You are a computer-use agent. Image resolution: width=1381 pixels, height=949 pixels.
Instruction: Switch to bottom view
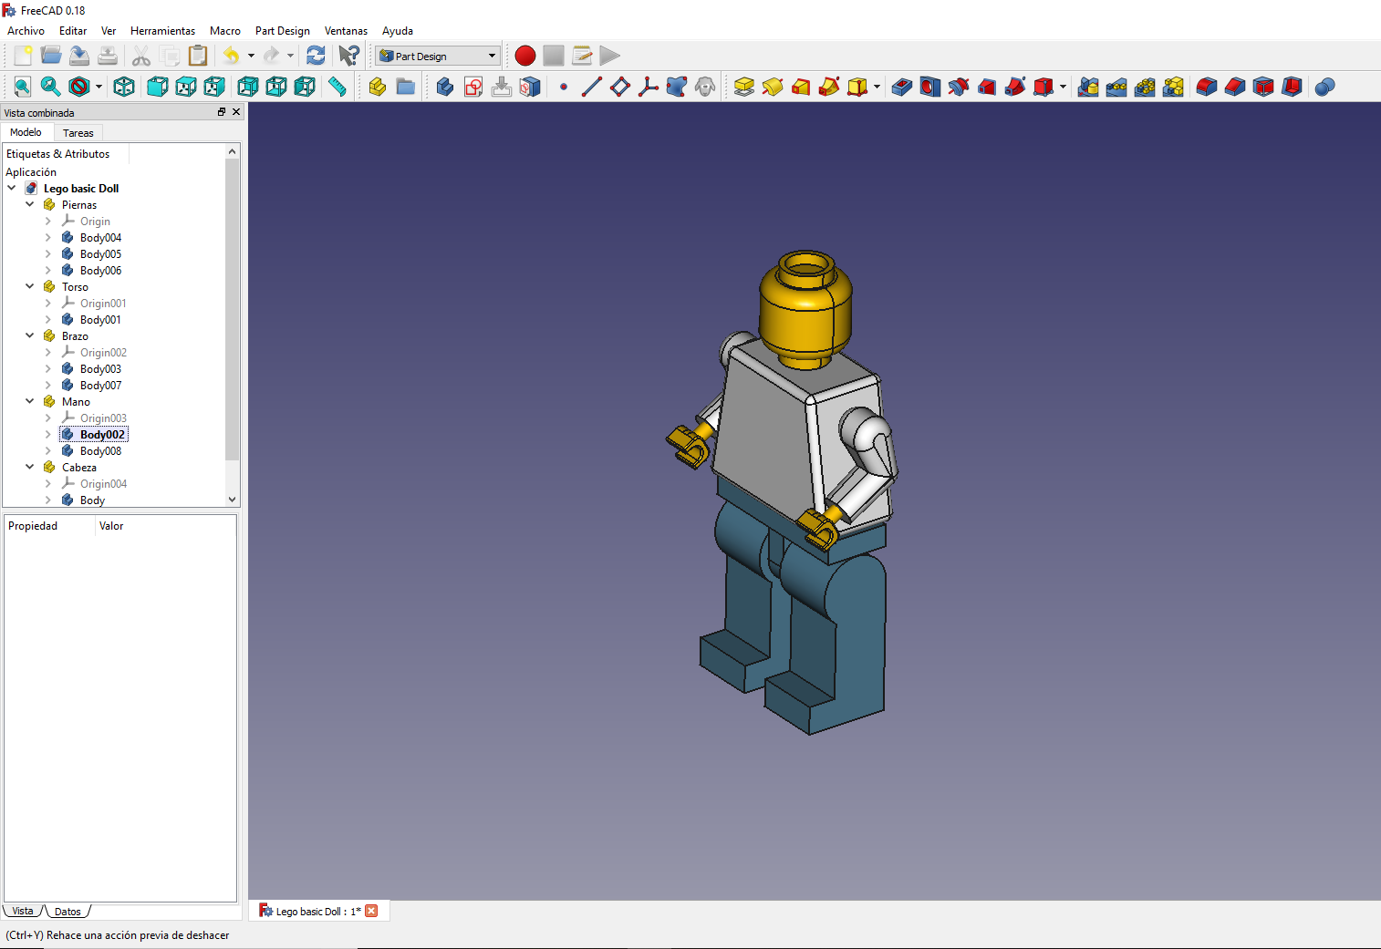(276, 87)
